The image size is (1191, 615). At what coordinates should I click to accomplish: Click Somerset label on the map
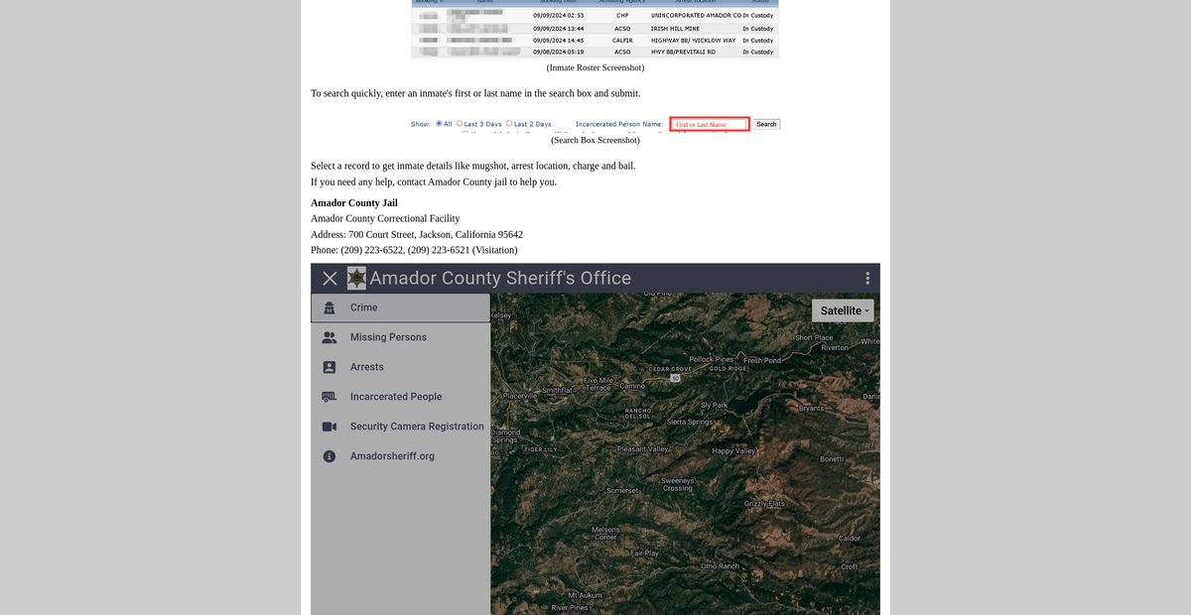click(622, 490)
